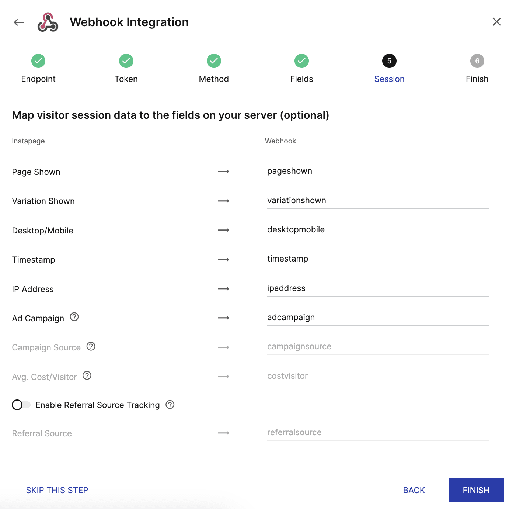Click the Campaign Source help icon

click(91, 346)
